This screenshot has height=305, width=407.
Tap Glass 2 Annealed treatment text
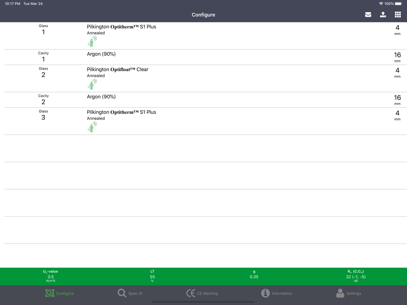pyautogui.click(x=96, y=76)
